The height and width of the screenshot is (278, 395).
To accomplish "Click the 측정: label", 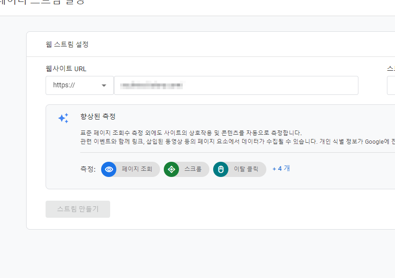I will tap(88, 169).
